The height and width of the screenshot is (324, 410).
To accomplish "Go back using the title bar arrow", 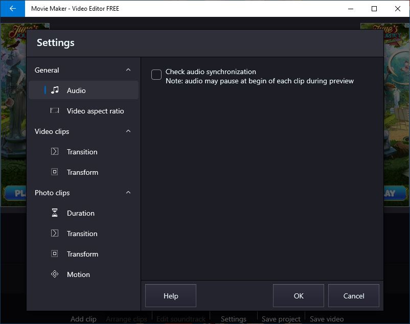I will pyautogui.click(x=13, y=9).
